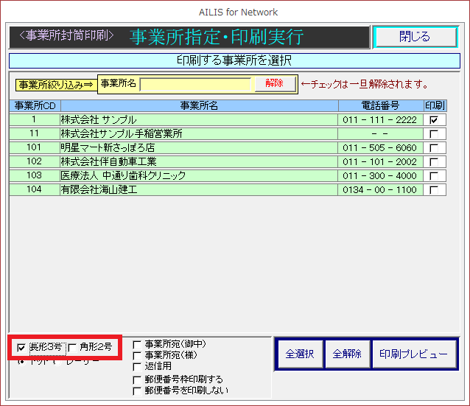Click the 事業所名 filter input field

(196, 84)
